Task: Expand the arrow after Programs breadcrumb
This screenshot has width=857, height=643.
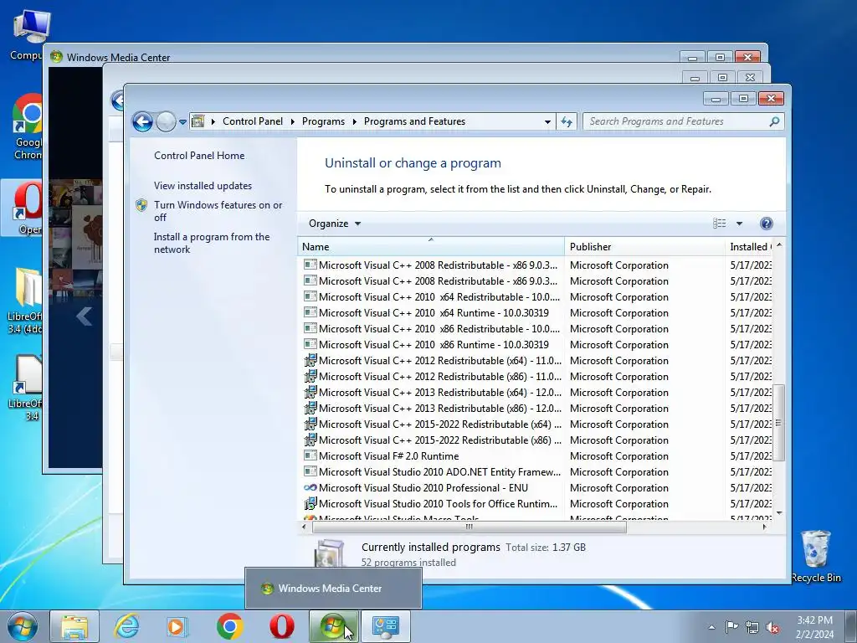Action: pyautogui.click(x=354, y=121)
